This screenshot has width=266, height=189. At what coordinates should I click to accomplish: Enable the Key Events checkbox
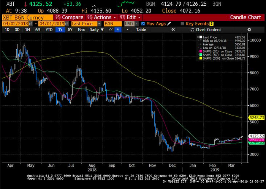tap(182, 23)
